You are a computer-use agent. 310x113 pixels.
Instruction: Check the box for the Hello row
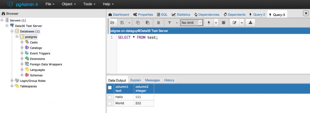coord(110,97)
